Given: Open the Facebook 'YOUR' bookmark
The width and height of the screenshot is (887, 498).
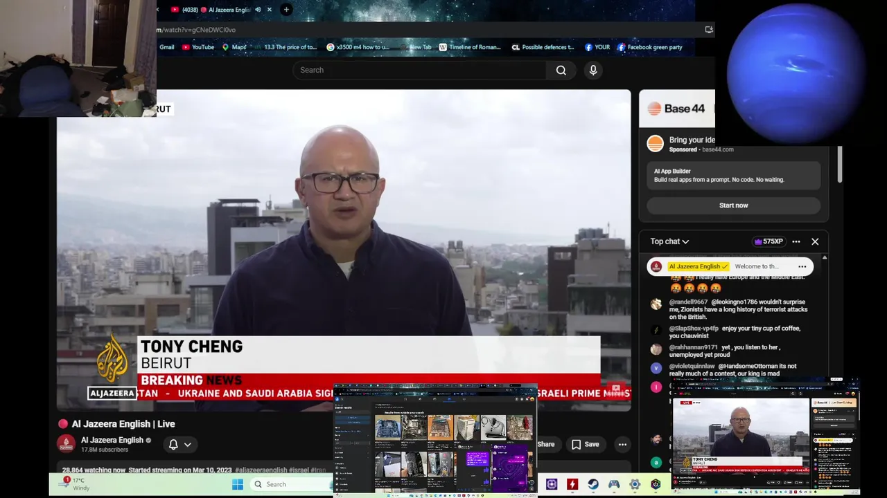Looking at the screenshot, I should point(597,47).
